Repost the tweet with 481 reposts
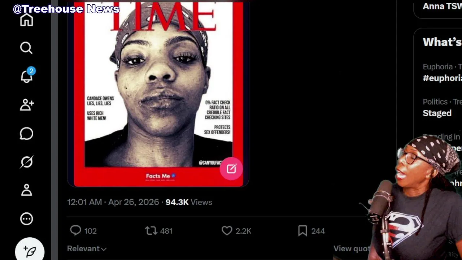Screen dimensions: 462x260 tap(159, 231)
